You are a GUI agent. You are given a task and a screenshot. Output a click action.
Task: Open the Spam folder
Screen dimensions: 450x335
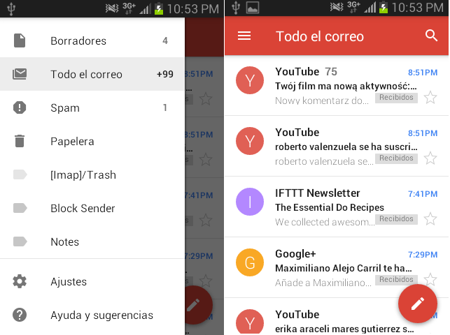(92, 107)
